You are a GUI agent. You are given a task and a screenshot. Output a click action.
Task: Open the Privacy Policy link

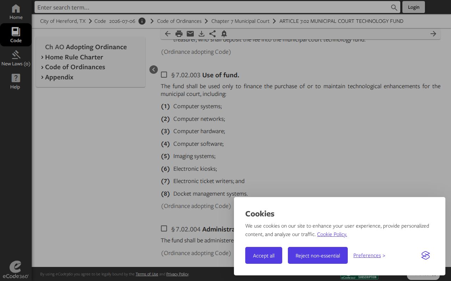(177, 274)
